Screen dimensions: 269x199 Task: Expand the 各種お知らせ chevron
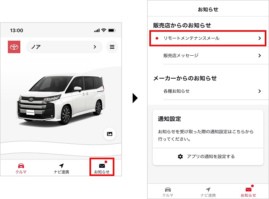point(259,91)
